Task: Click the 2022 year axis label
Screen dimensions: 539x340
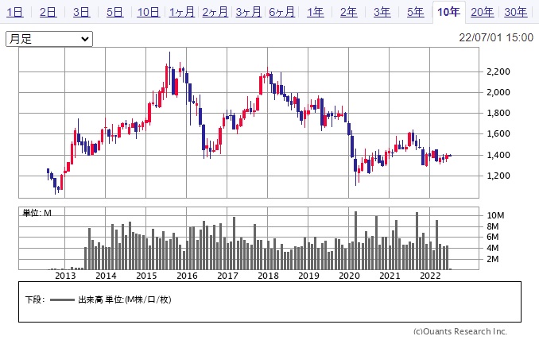Action: (430, 276)
